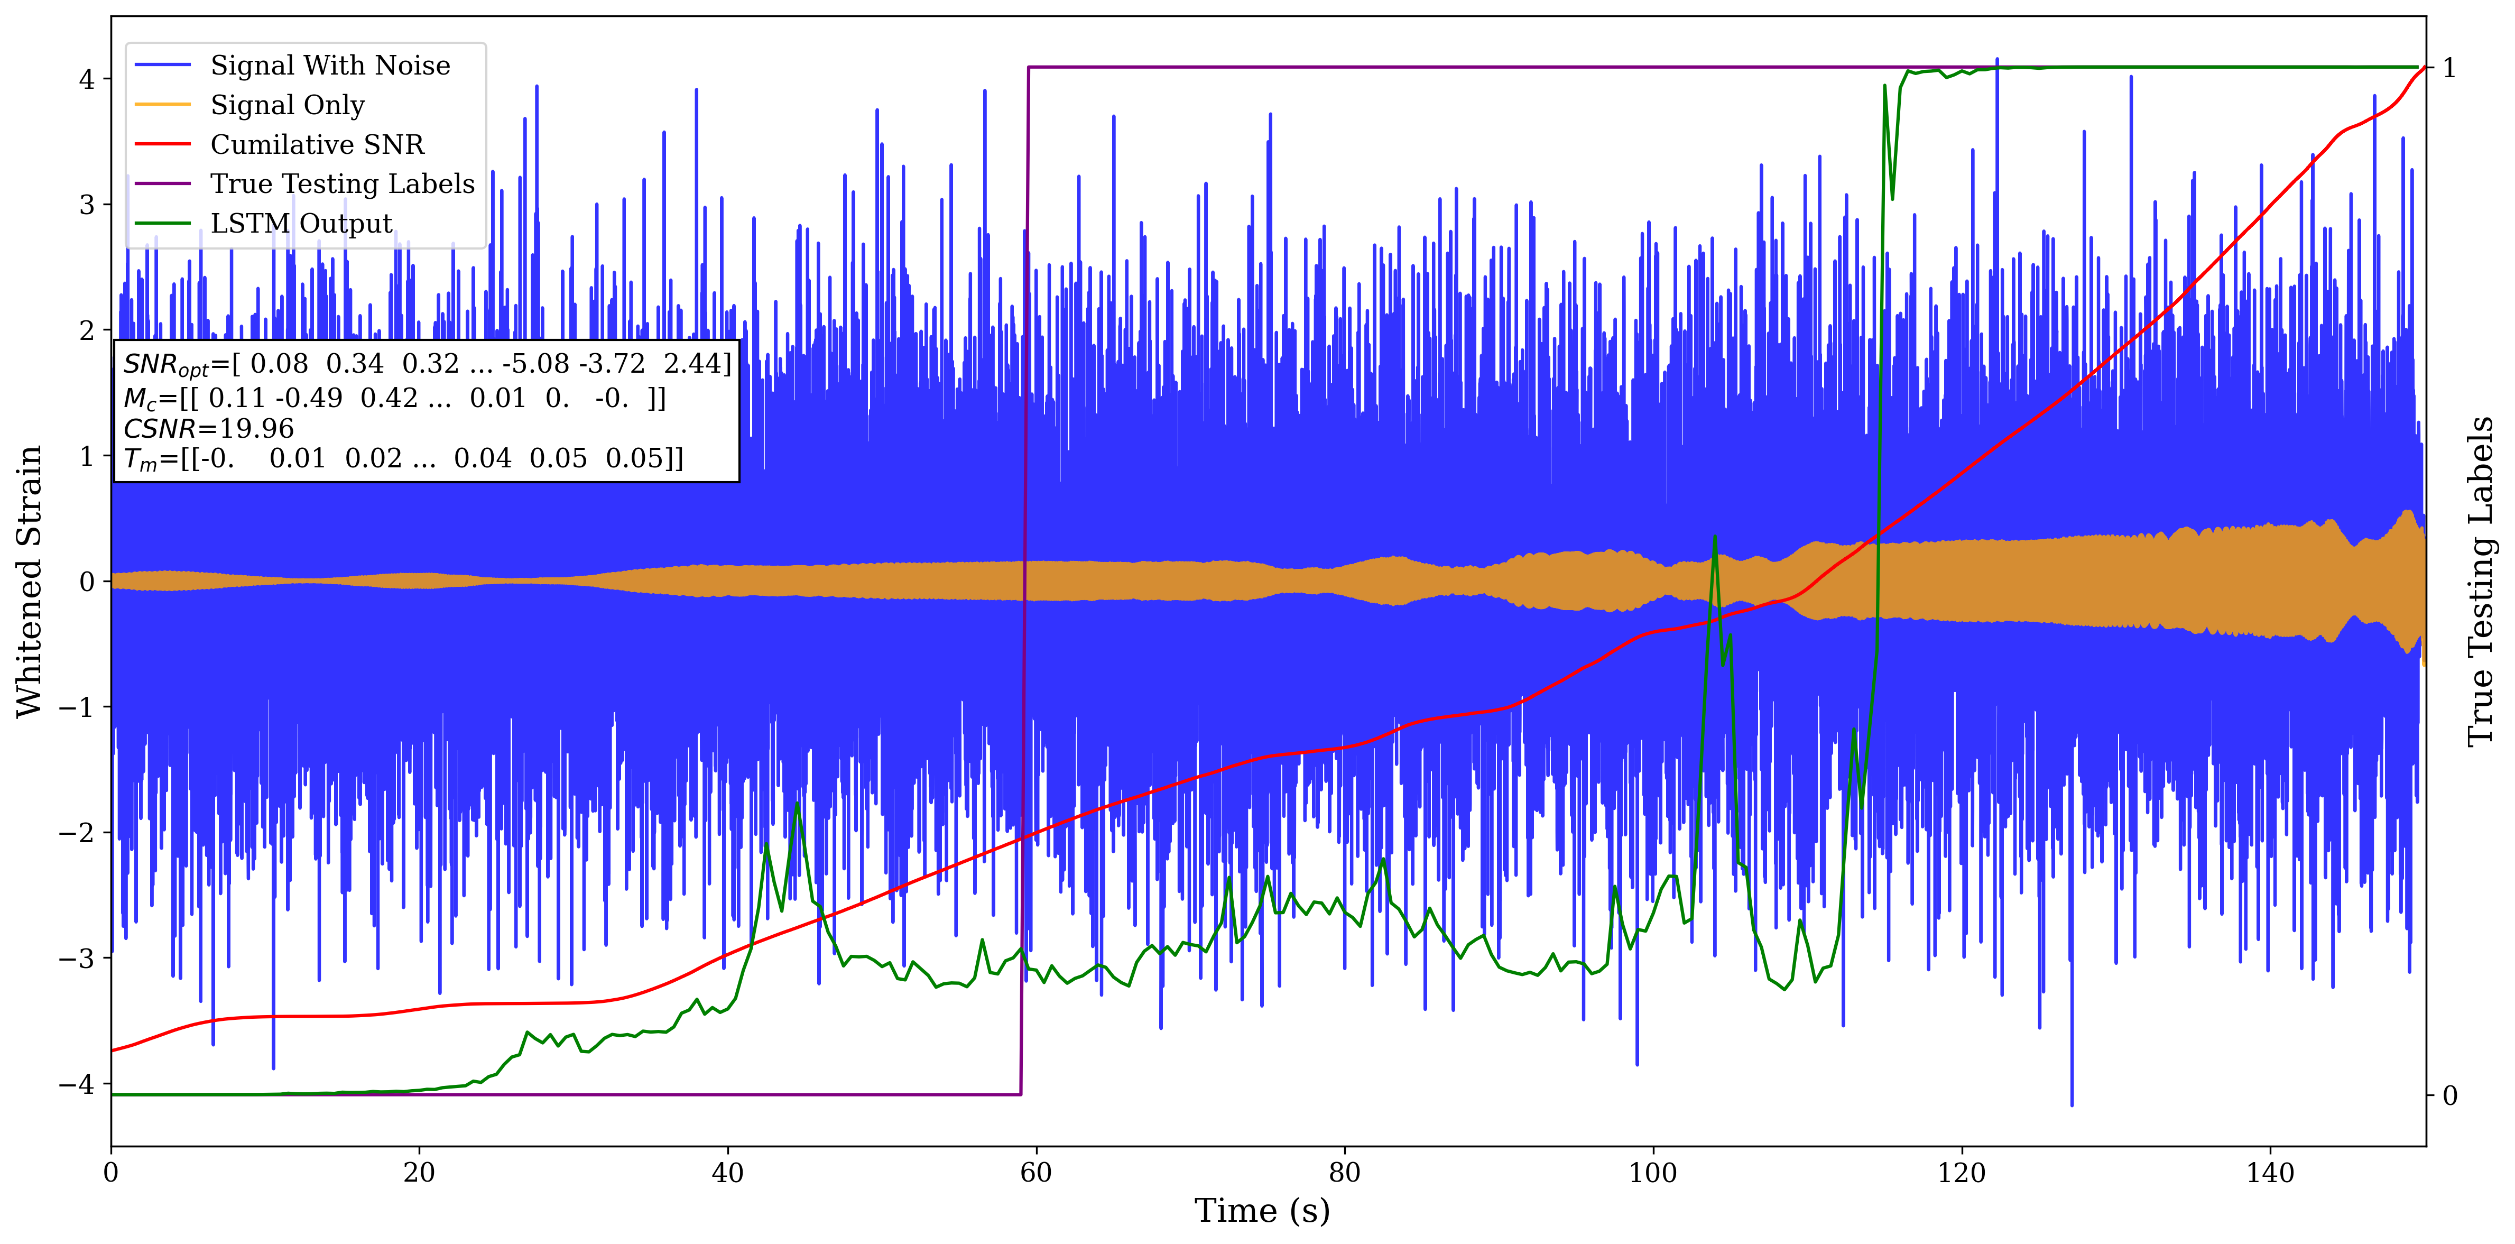The height and width of the screenshot is (1244, 2515).
Task: Click the blue Signal With Noise legend line
Action: pos(162,66)
